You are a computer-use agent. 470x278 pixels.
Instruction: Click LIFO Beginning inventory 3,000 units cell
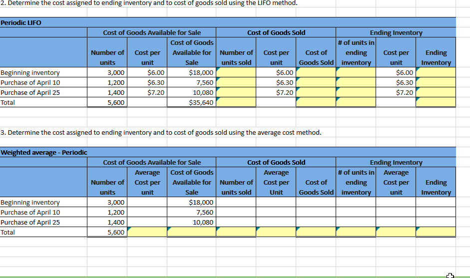coord(107,72)
